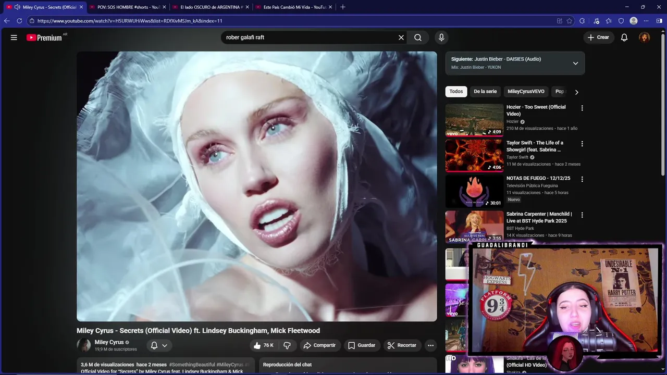The height and width of the screenshot is (375, 667).
Task: Switch to POV: SOS HOMBRE shorts tab
Action: (x=128, y=7)
